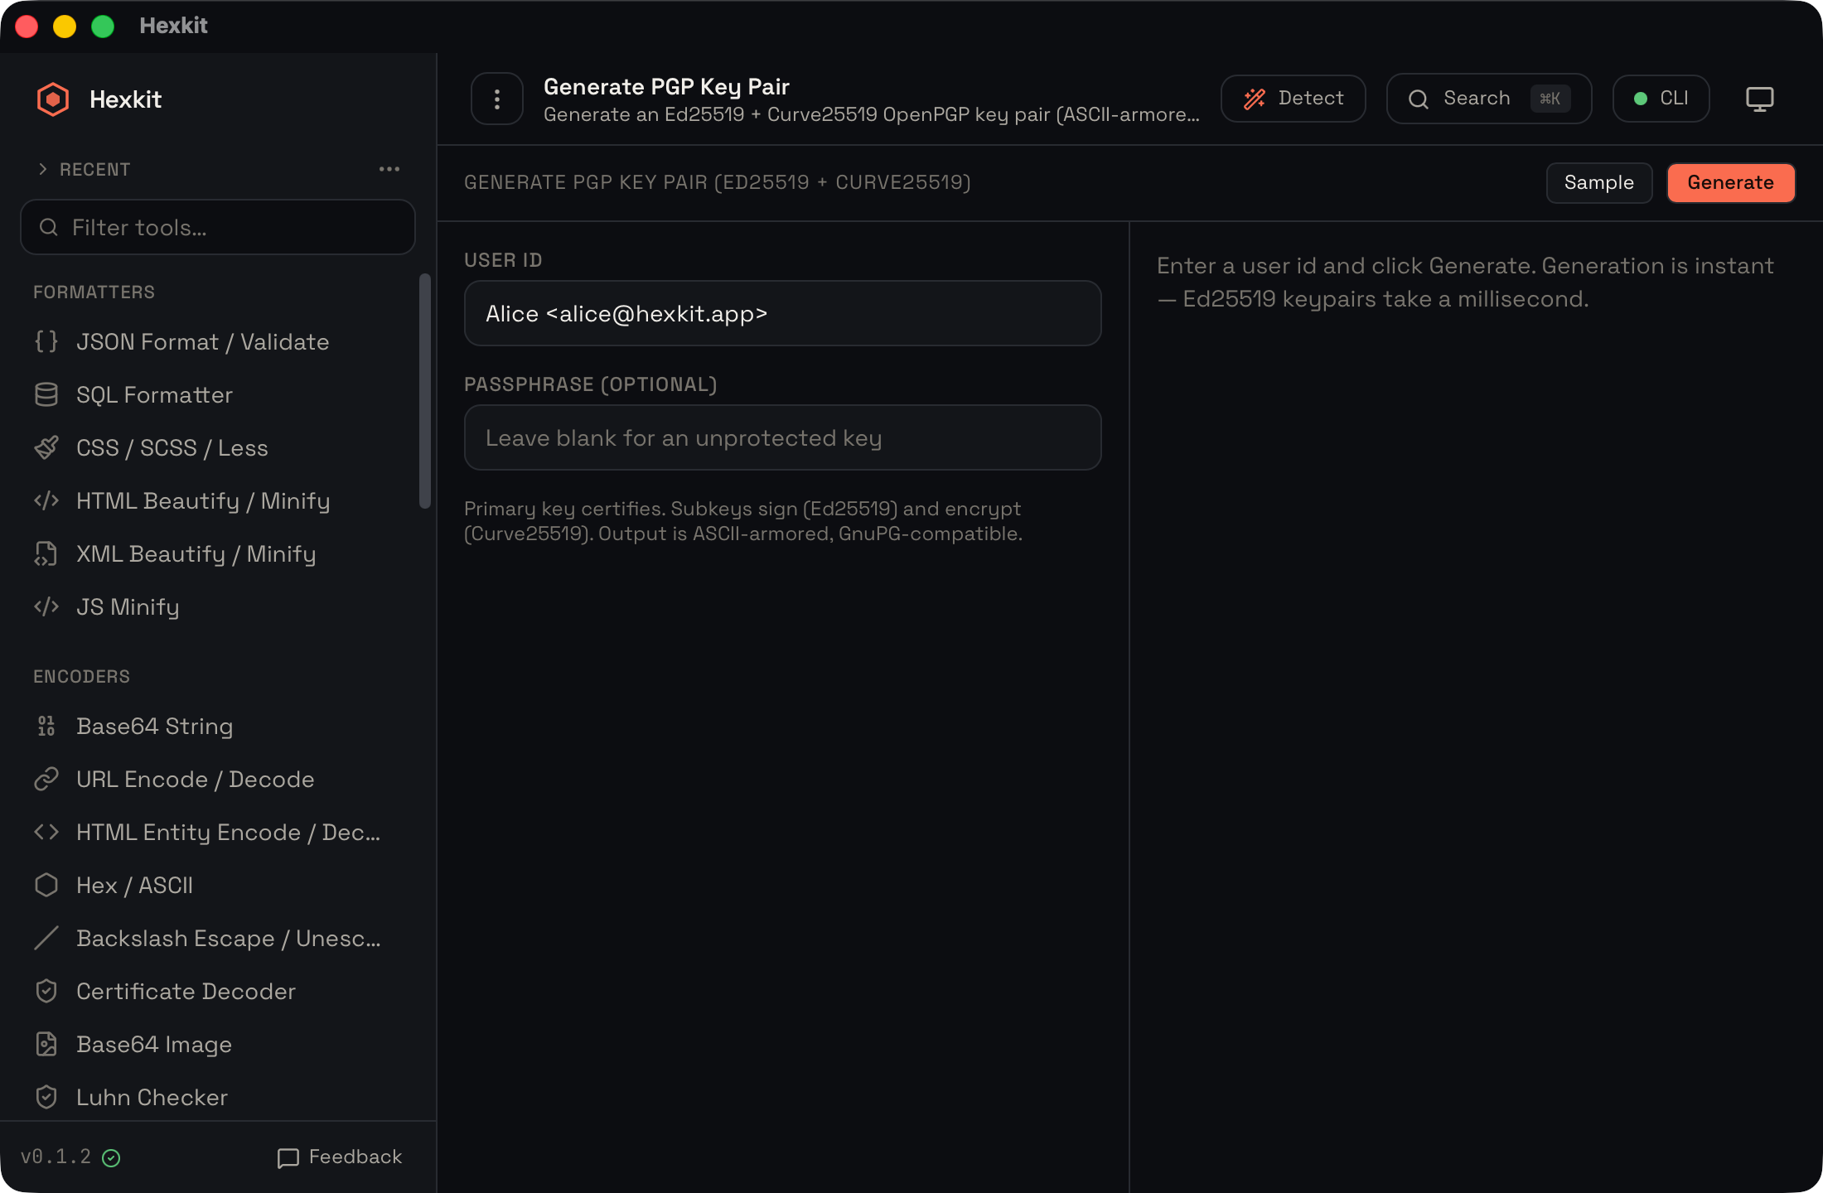Click the Hex / ASCII hexagon icon
Screen dimensions: 1823x1193
[46, 885]
